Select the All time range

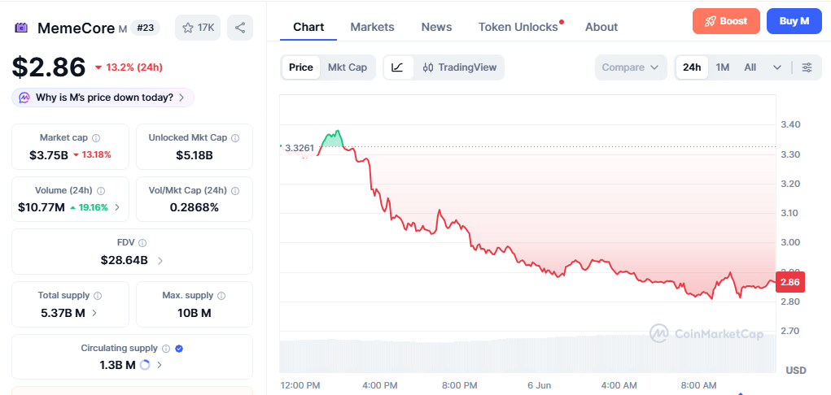(750, 67)
